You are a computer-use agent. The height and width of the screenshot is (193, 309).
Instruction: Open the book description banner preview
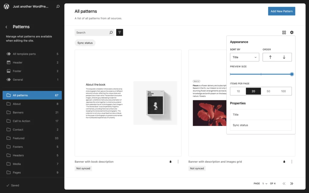pyautogui.click(x=128, y=103)
